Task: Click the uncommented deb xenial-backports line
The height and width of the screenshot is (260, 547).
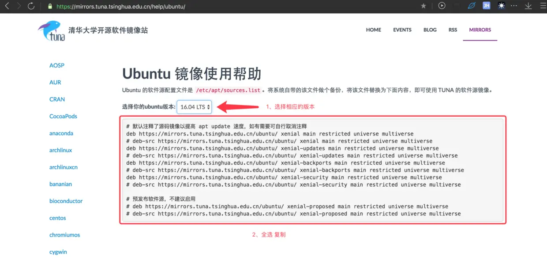Action: 285,163
